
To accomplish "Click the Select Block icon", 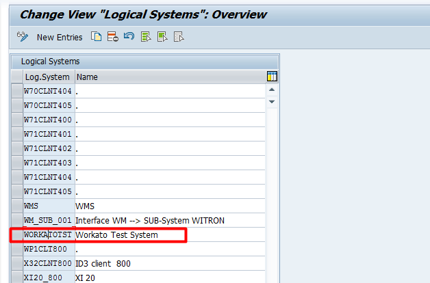I will (162, 37).
